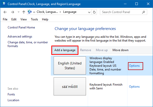Click the Forward navigation arrow

click(12, 12)
